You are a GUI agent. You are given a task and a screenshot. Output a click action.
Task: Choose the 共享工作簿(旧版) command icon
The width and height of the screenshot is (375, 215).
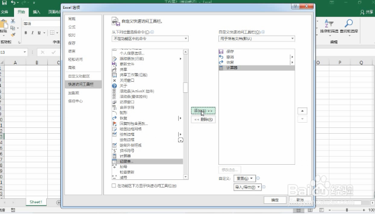[x=114, y=75]
